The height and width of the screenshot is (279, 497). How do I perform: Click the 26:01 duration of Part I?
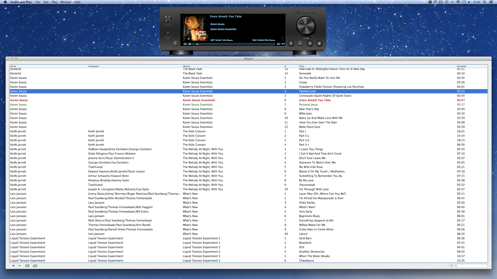(x=461, y=131)
